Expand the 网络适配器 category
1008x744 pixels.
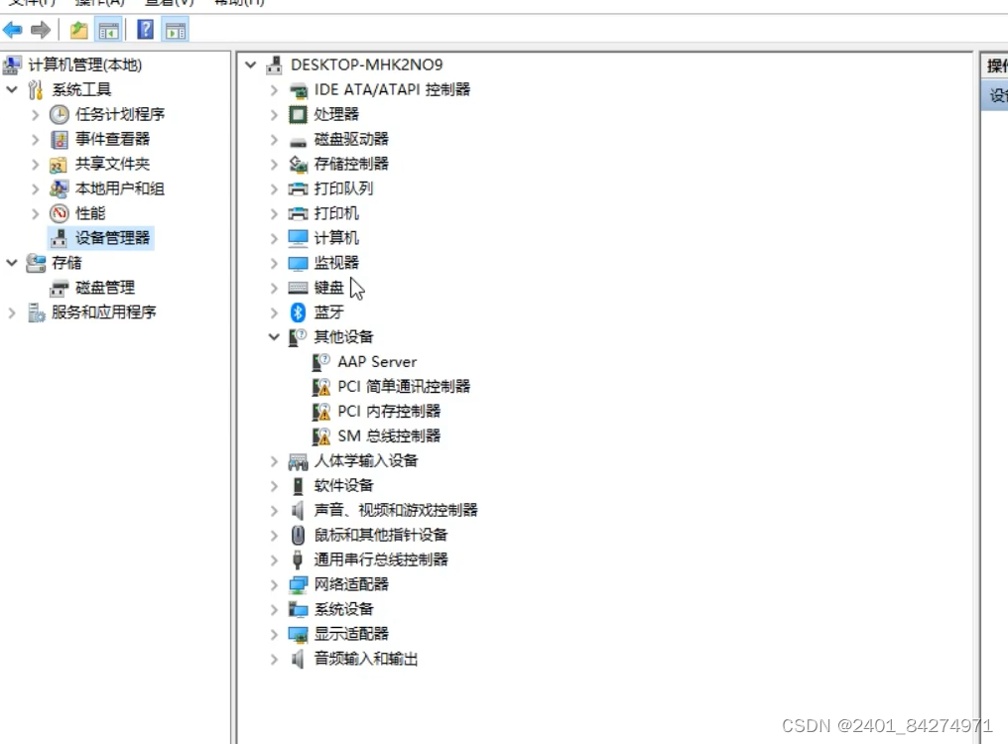[x=274, y=583]
